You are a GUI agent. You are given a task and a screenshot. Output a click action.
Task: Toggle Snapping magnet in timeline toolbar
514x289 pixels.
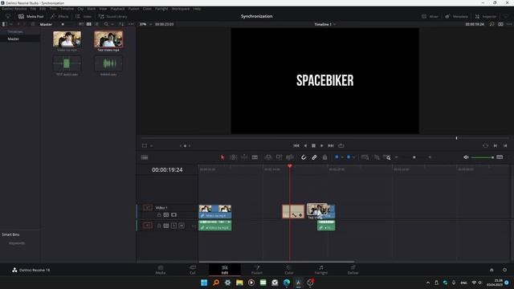[304, 157]
